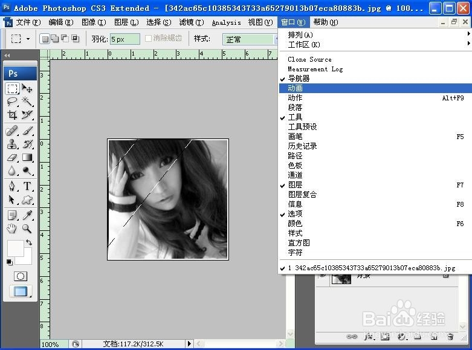Open 帮助(H) menu

(x=325, y=22)
